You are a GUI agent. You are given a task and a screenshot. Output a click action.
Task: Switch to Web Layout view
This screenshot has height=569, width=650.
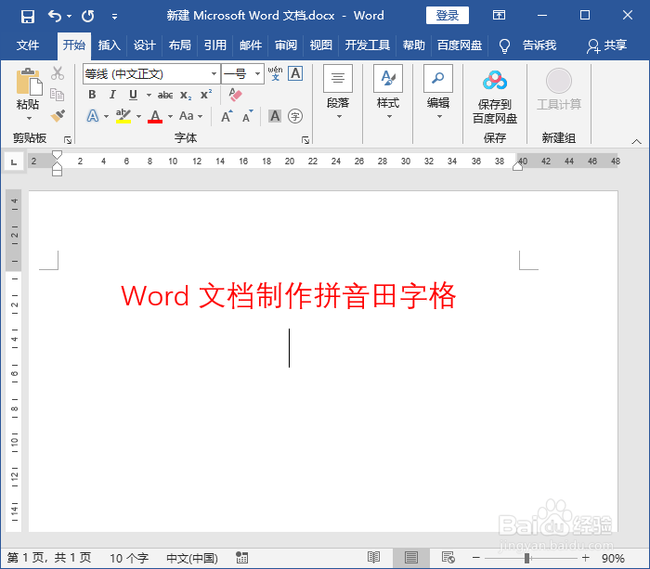click(448, 558)
